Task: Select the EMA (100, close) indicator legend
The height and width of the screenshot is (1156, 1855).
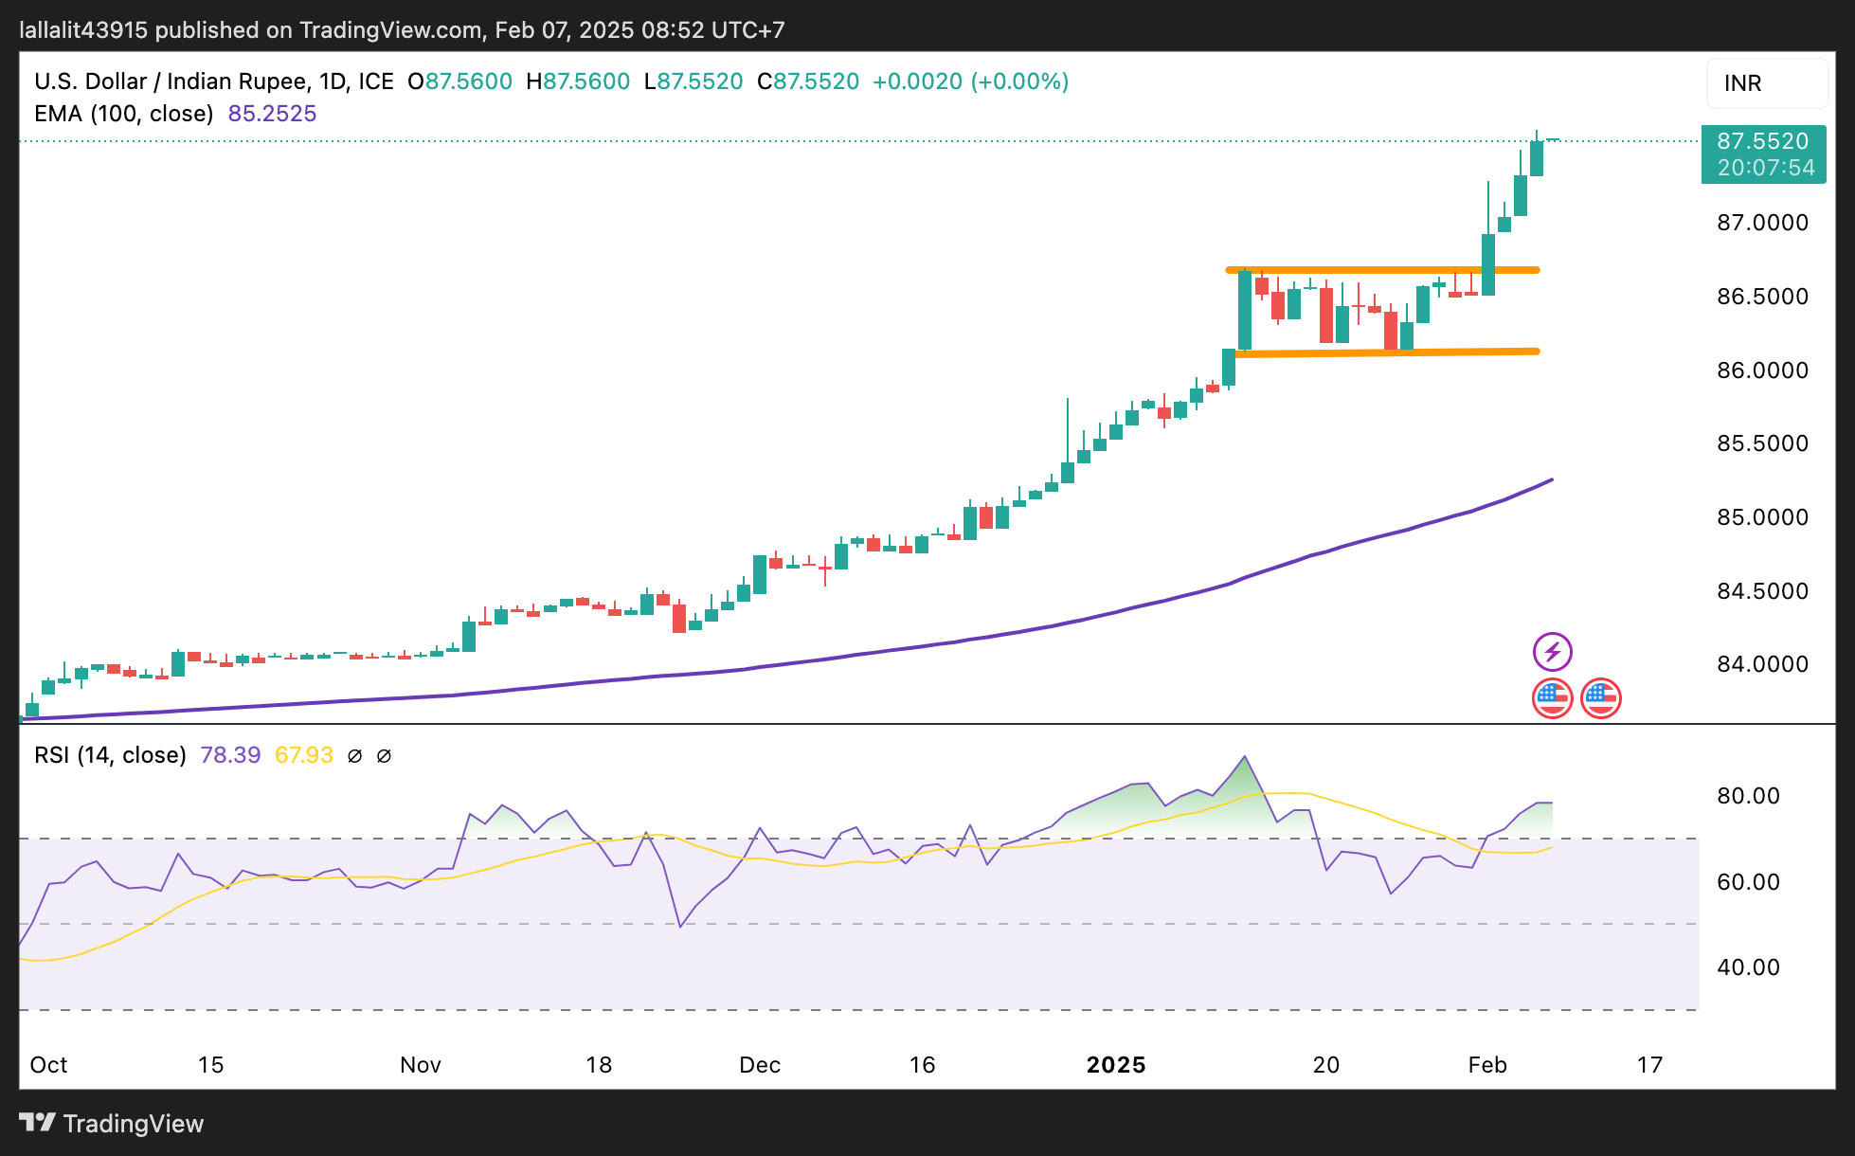Action: tap(123, 114)
